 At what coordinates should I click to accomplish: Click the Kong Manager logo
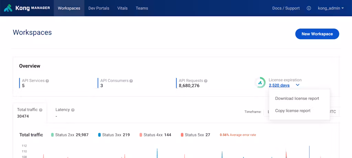(27, 8)
